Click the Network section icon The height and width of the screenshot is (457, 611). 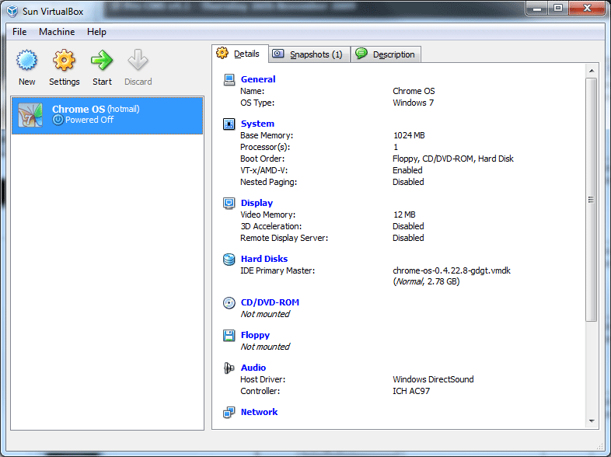pos(229,412)
